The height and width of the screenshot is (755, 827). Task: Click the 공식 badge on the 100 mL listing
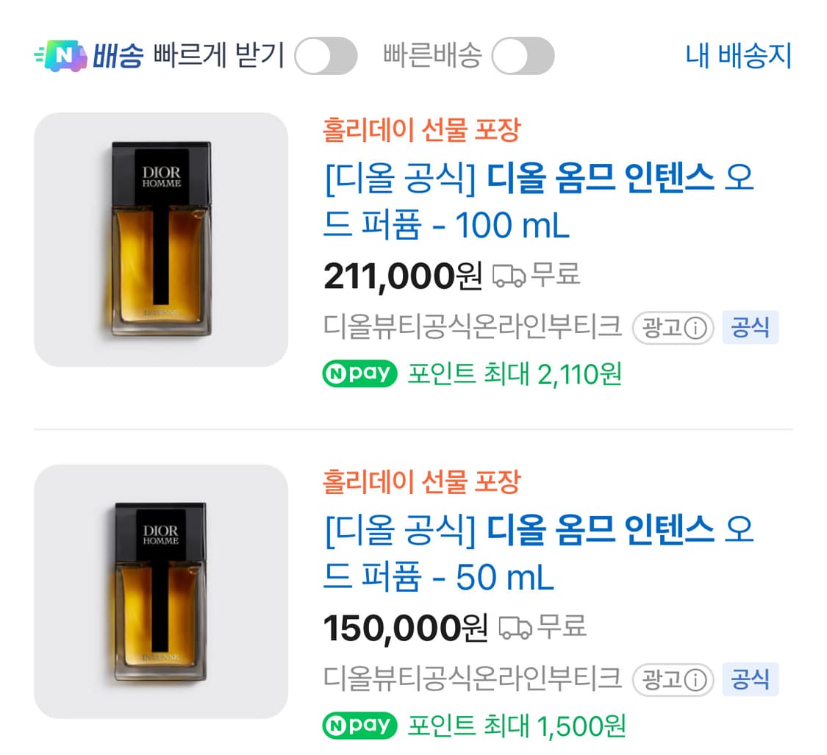click(x=751, y=328)
